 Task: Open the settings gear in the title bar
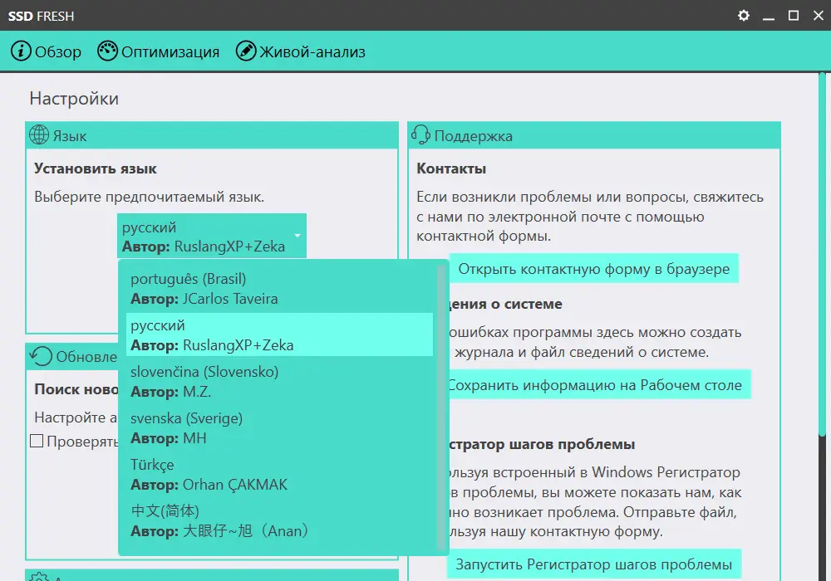[743, 15]
